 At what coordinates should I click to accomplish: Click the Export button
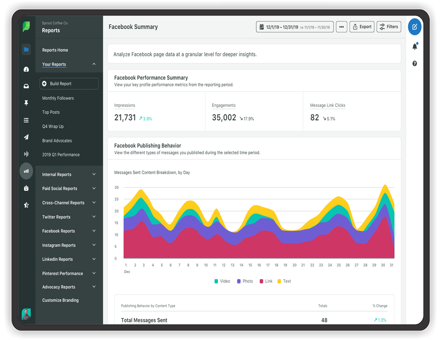click(362, 27)
